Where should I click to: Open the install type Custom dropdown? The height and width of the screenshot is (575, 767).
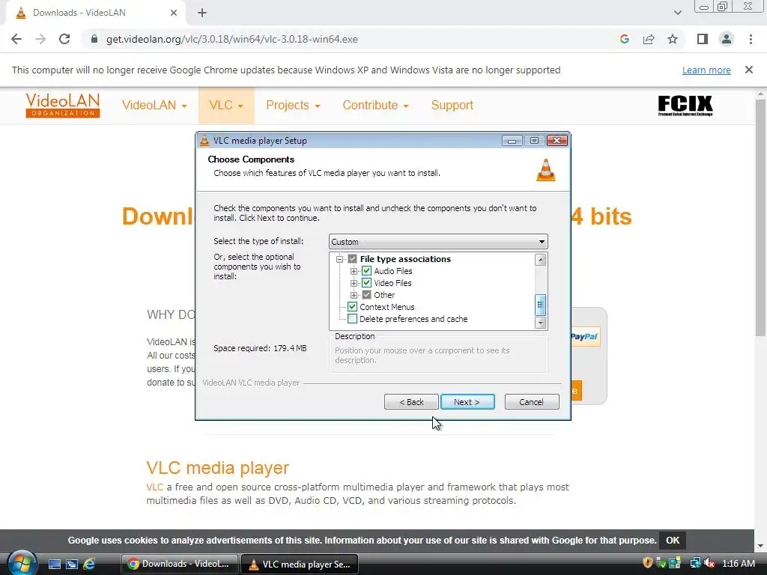pos(438,242)
